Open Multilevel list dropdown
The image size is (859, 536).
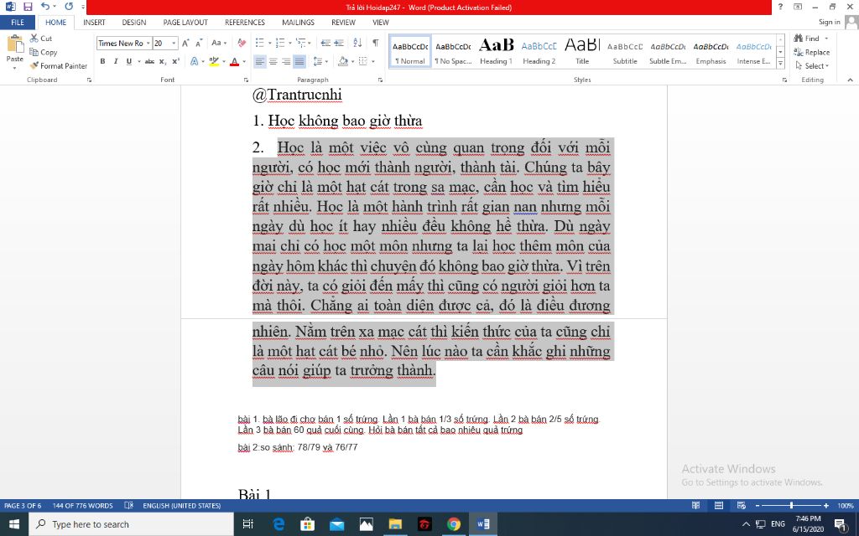[310, 44]
